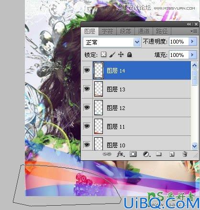Open the opacity 不透明度 slider arrow
This screenshot has width=200, height=210.
[x=192, y=42]
